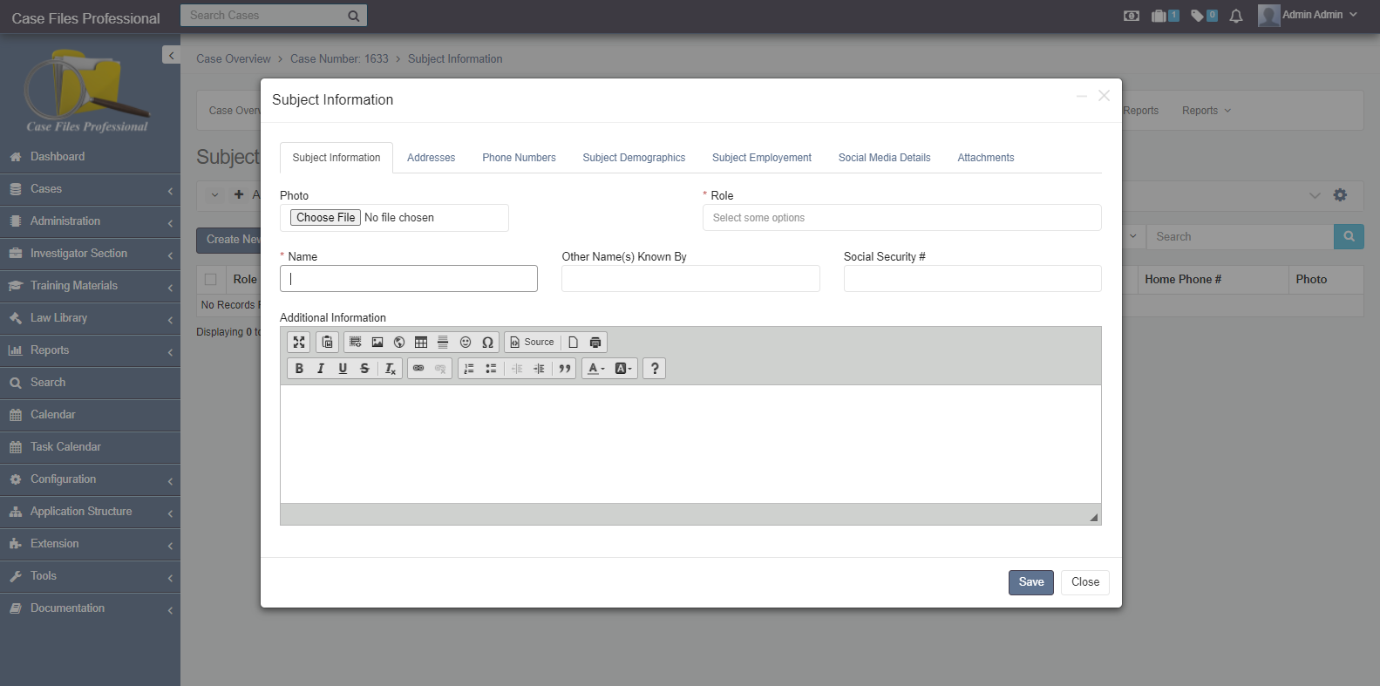Screen dimensions: 1380x686
Task: Toggle italic formatting
Action: [321, 369]
